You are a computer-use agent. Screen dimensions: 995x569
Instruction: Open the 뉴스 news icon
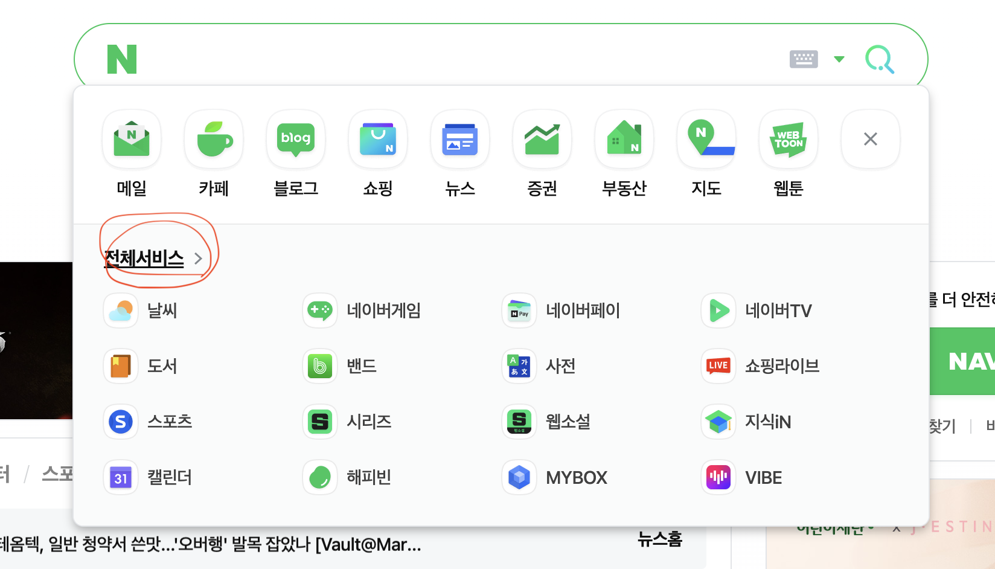pos(460,139)
